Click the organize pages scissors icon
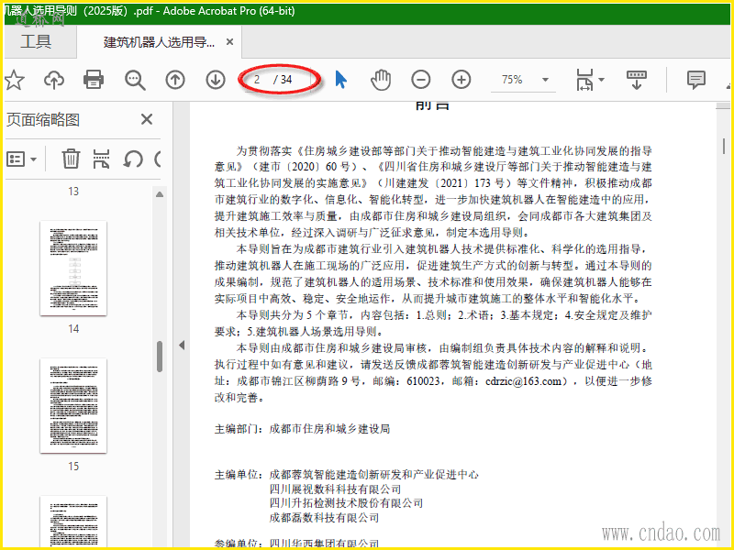The width and height of the screenshot is (734, 550). 101,159
